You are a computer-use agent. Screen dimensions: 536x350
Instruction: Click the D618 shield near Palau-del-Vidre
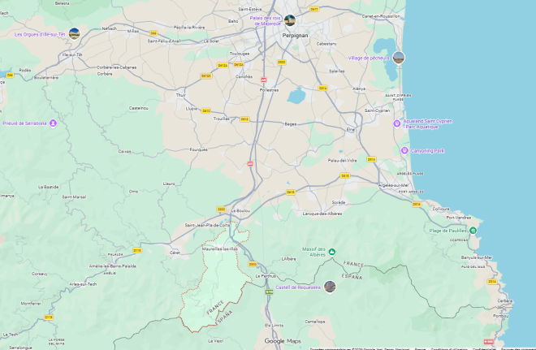345,175
